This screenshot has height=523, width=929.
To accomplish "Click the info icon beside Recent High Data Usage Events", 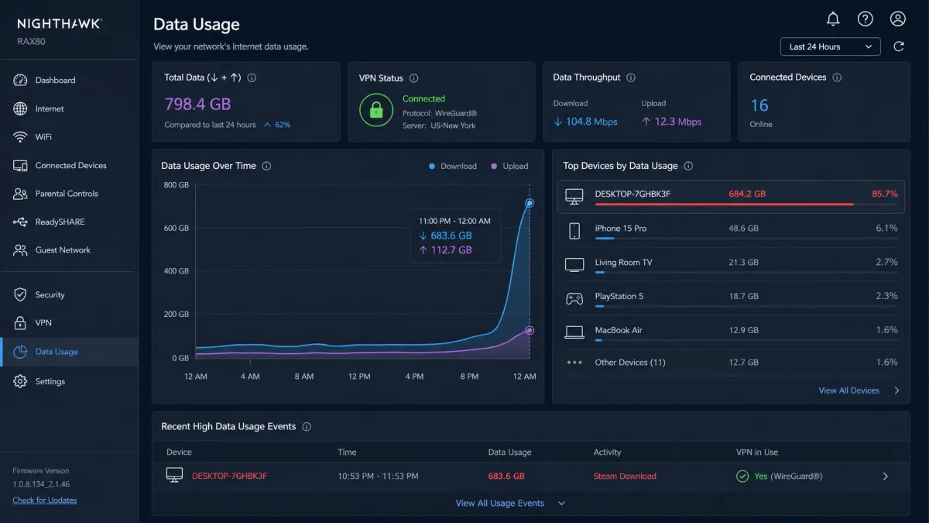I will pos(307,426).
